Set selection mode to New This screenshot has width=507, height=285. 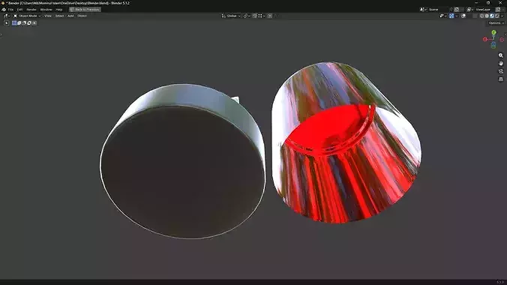[14, 23]
